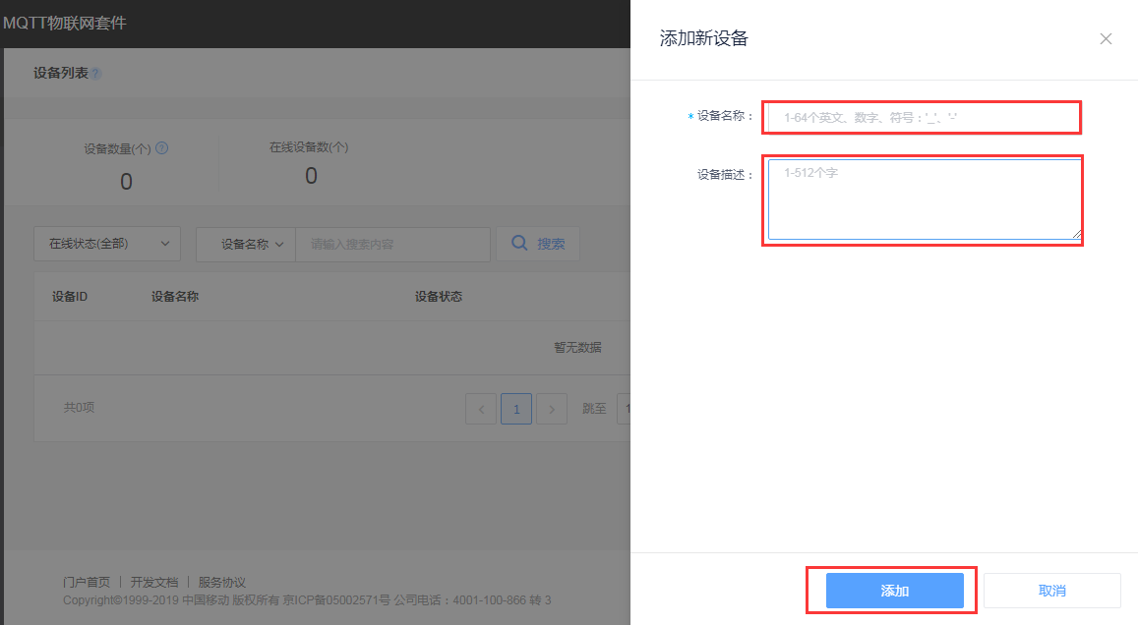Close the 添加新设备 panel
The height and width of the screenshot is (625, 1138).
point(1106,39)
